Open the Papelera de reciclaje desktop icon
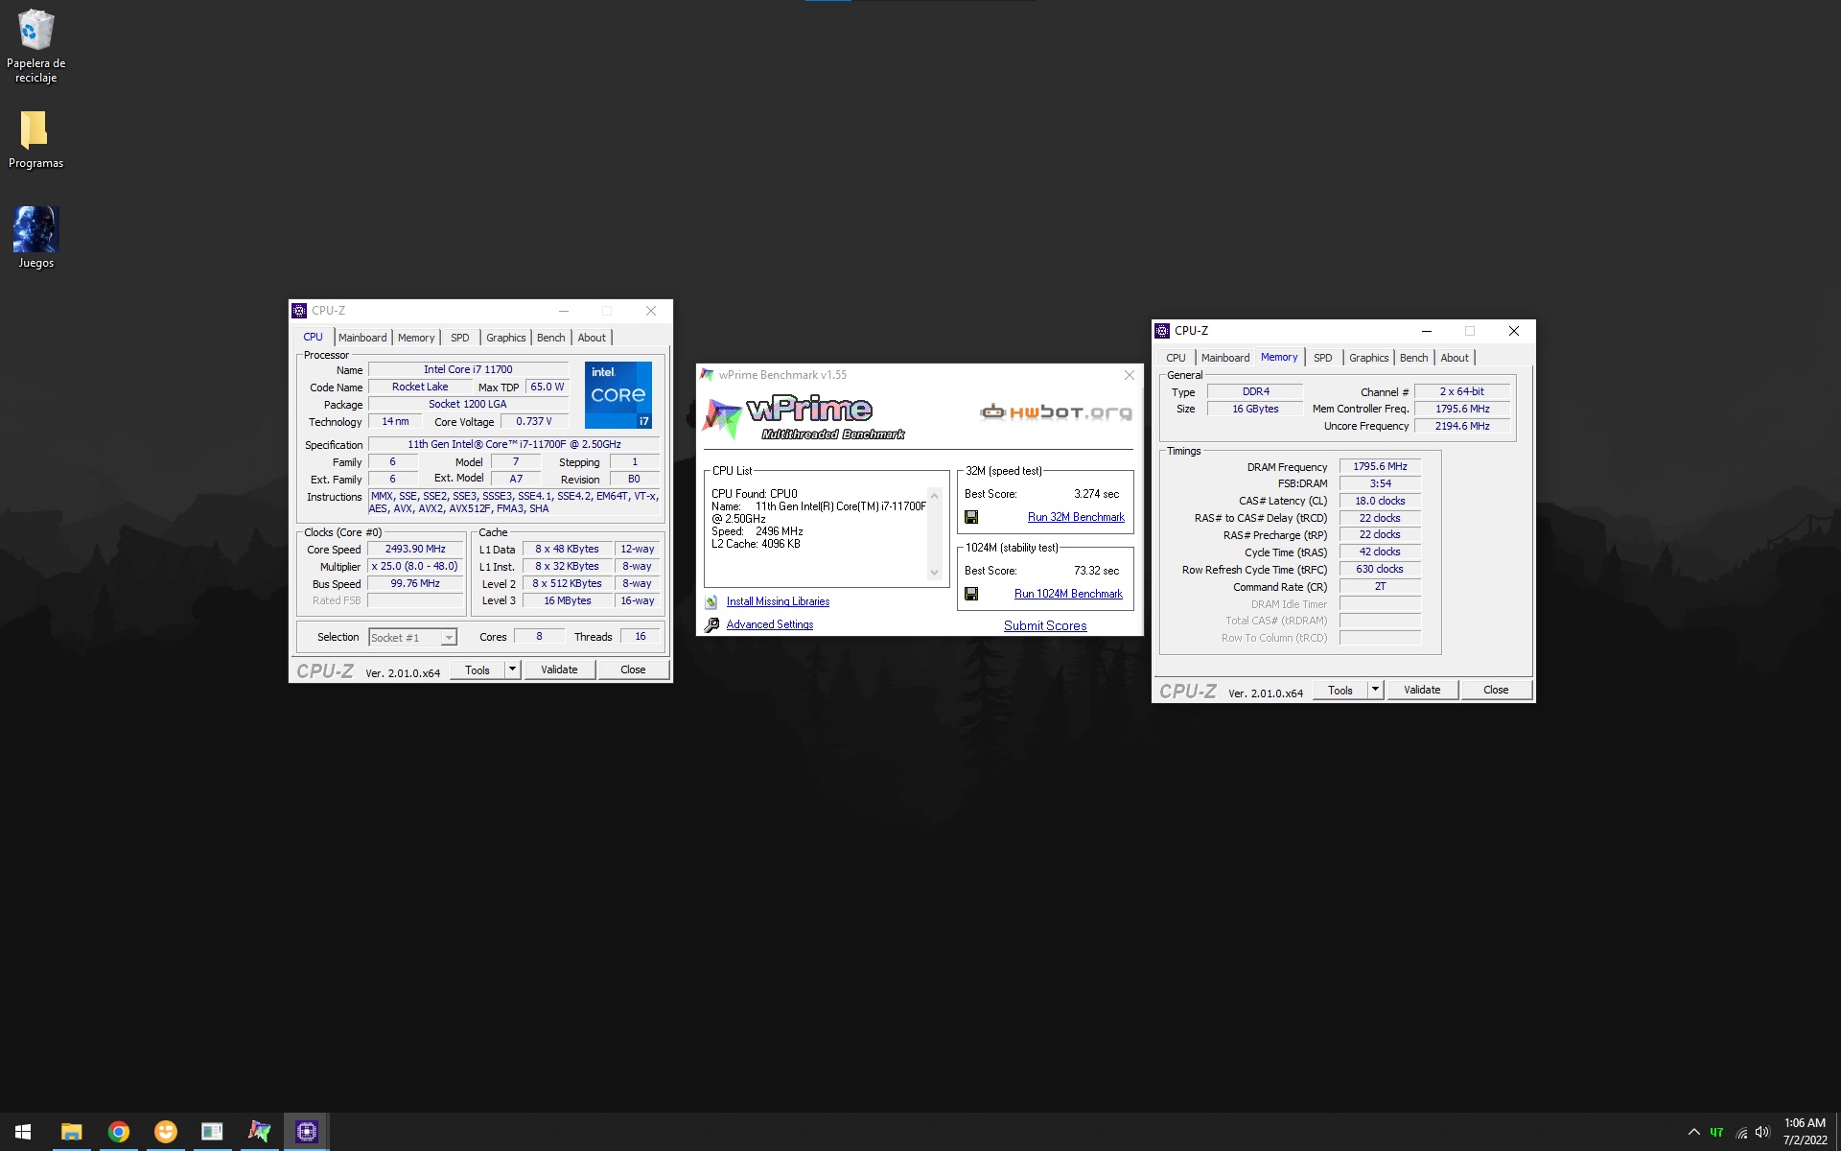The image size is (1841, 1151). 35,46
